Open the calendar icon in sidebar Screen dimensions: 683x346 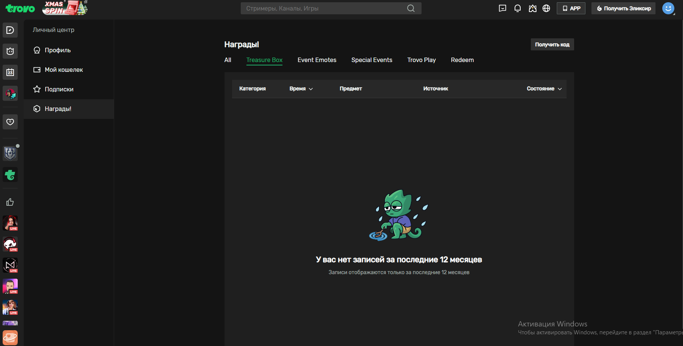coord(10,72)
